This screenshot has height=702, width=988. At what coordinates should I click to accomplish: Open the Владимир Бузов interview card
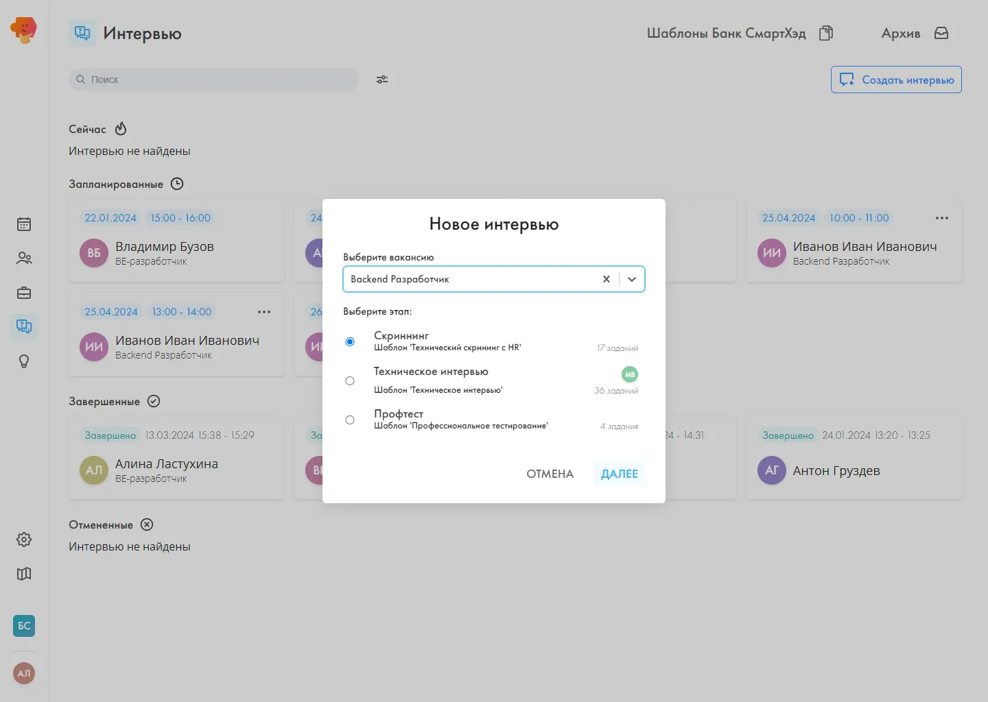pyautogui.click(x=176, y=241)
